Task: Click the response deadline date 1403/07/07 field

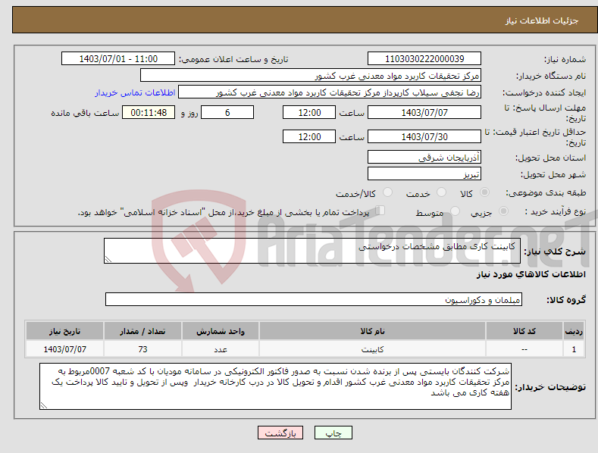Action: click(x=424, y=112)
